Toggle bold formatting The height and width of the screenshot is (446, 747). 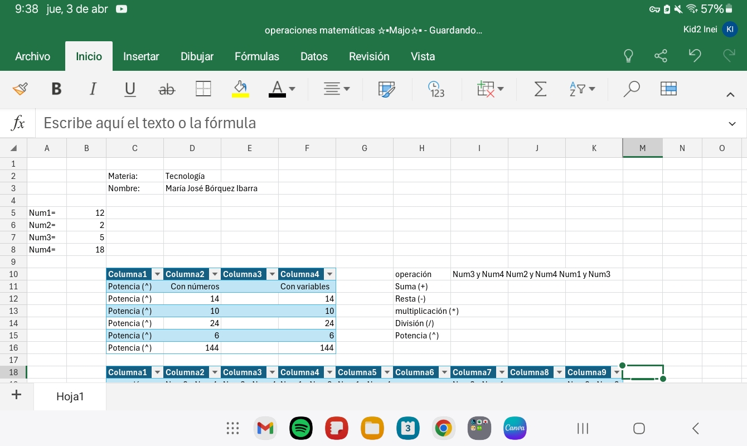tap(56, 89)
